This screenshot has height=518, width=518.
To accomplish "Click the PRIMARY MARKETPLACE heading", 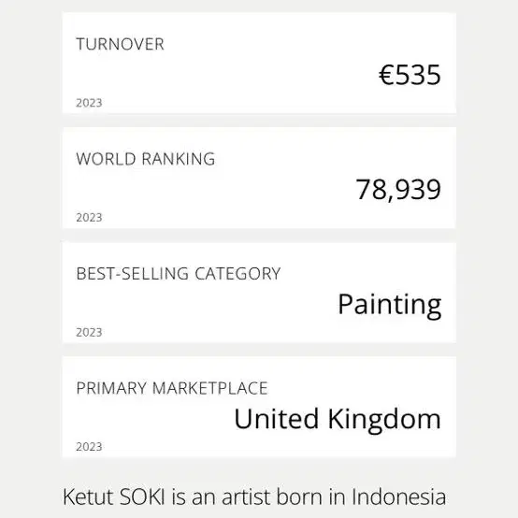I will (x=172, y=388).
